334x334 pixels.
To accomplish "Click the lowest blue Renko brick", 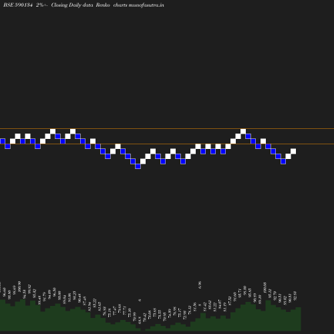I will (138, 166).
